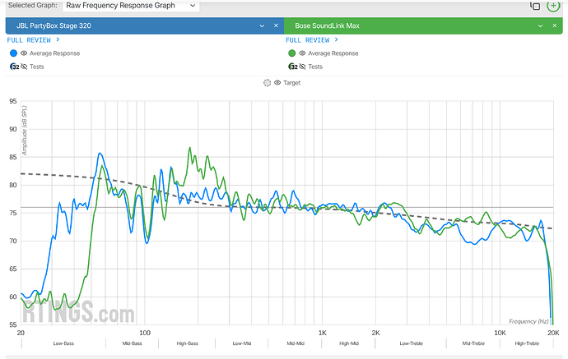Click the High-Bass frequency band label
The height and width of the screenshot is (359, 568).
[188, 343]
